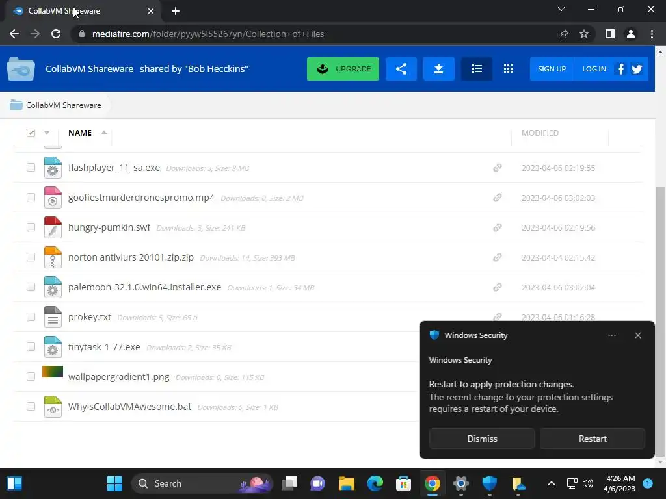
Task: Switch to grid view icon
Action: [508, 69]
